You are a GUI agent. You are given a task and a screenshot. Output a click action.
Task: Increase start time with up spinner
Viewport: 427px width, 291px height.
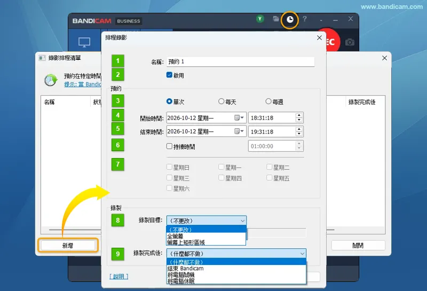299,115
